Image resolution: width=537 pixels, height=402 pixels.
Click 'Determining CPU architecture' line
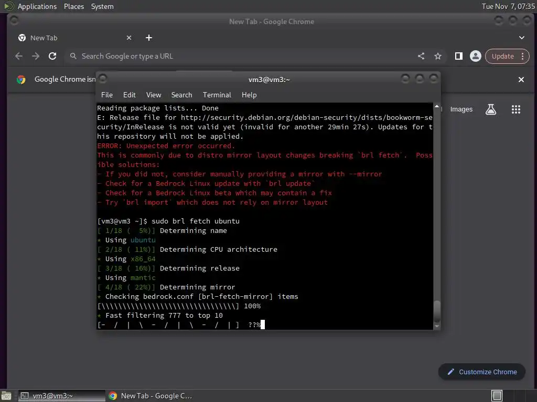coord(219,250)
